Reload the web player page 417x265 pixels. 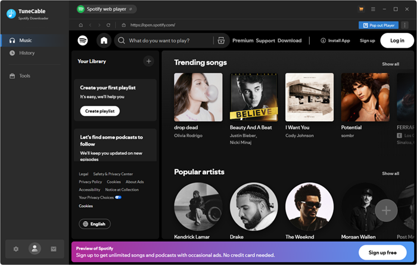point(108,25)
